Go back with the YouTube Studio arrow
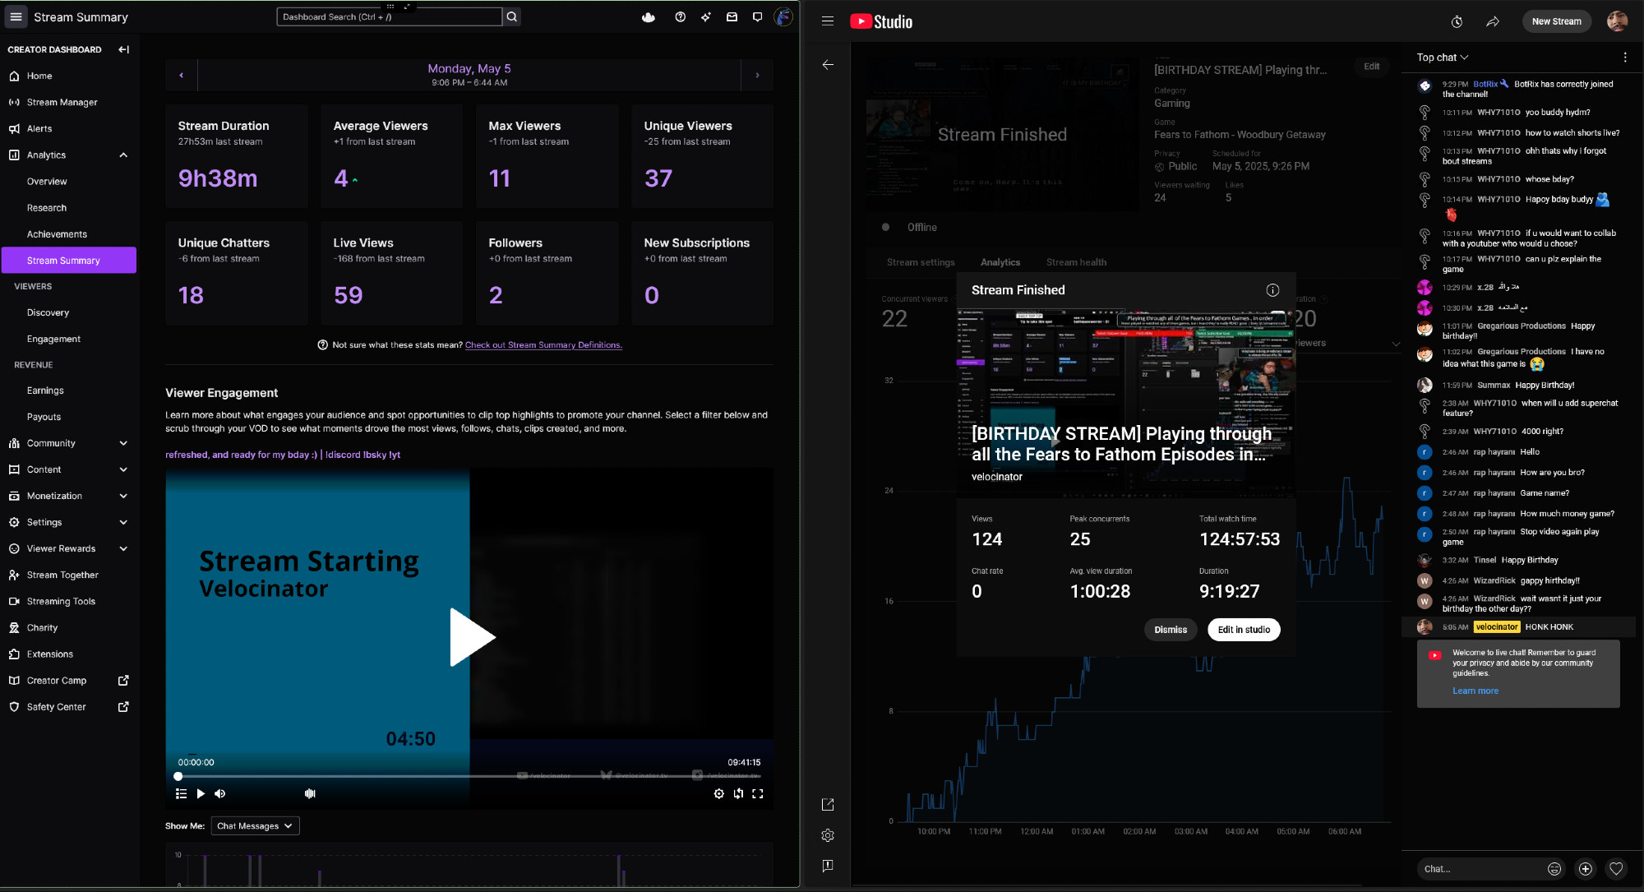The image size is (1644, 892). 828,64
